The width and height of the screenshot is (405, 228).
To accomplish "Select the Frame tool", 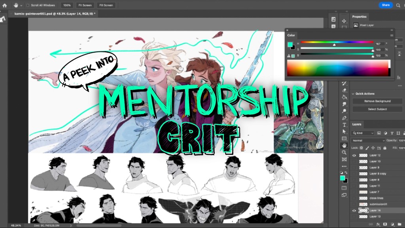I will coord(344,160).
